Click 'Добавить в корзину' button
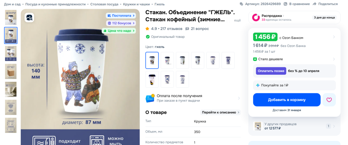The width and height of the screenshot is (348, 145). click(287, 100)
